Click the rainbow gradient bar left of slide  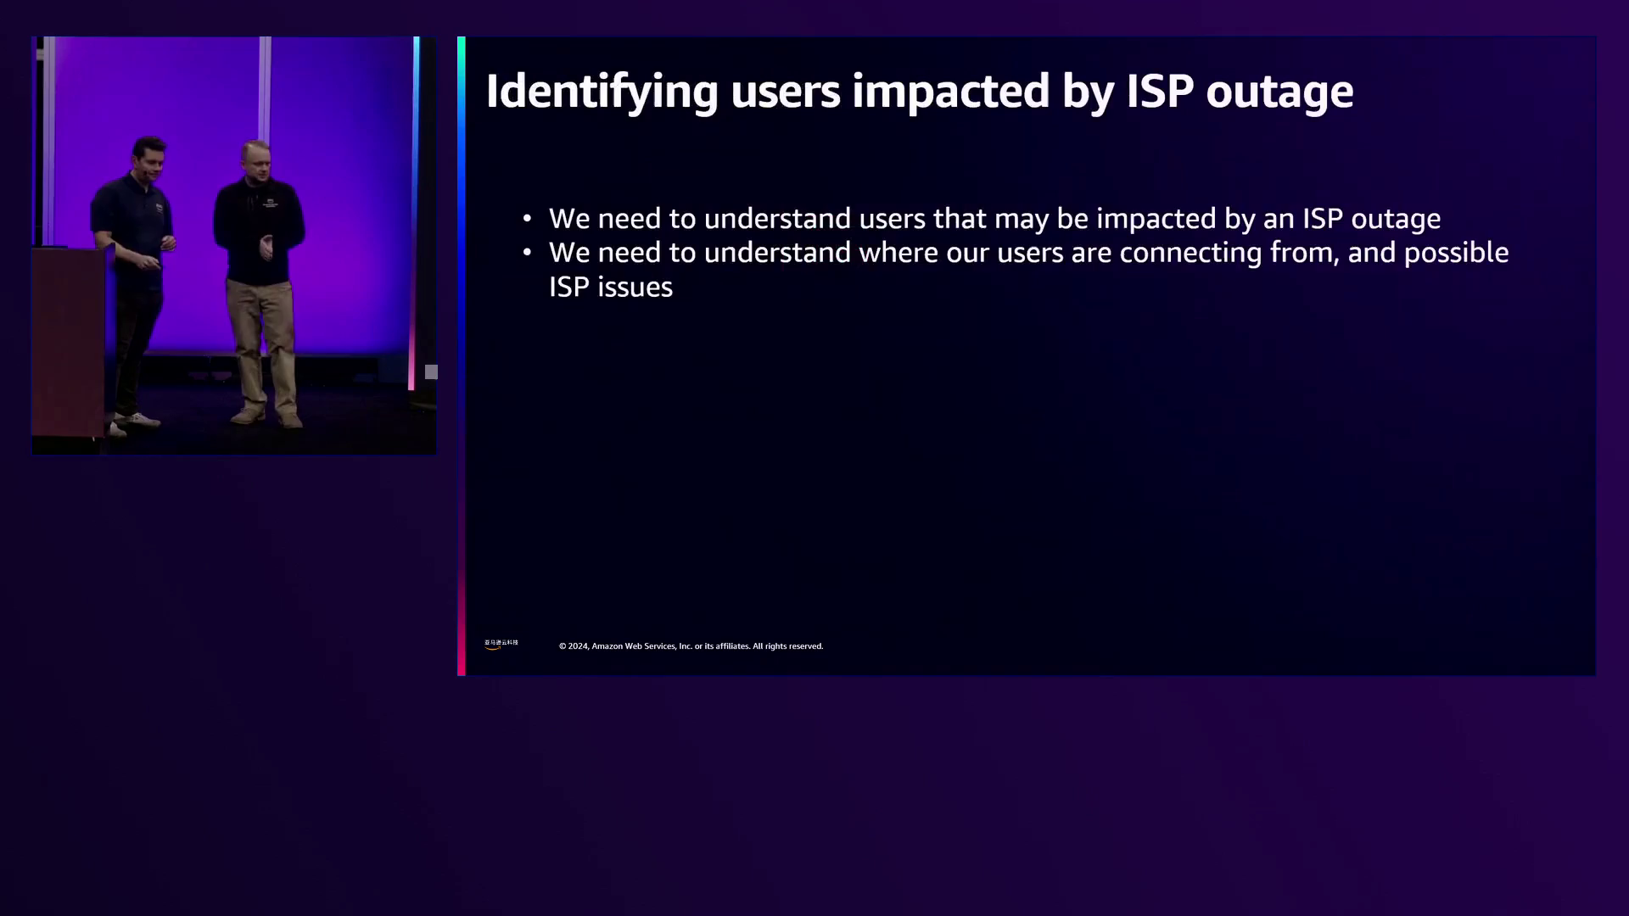[x=461, y=356]
